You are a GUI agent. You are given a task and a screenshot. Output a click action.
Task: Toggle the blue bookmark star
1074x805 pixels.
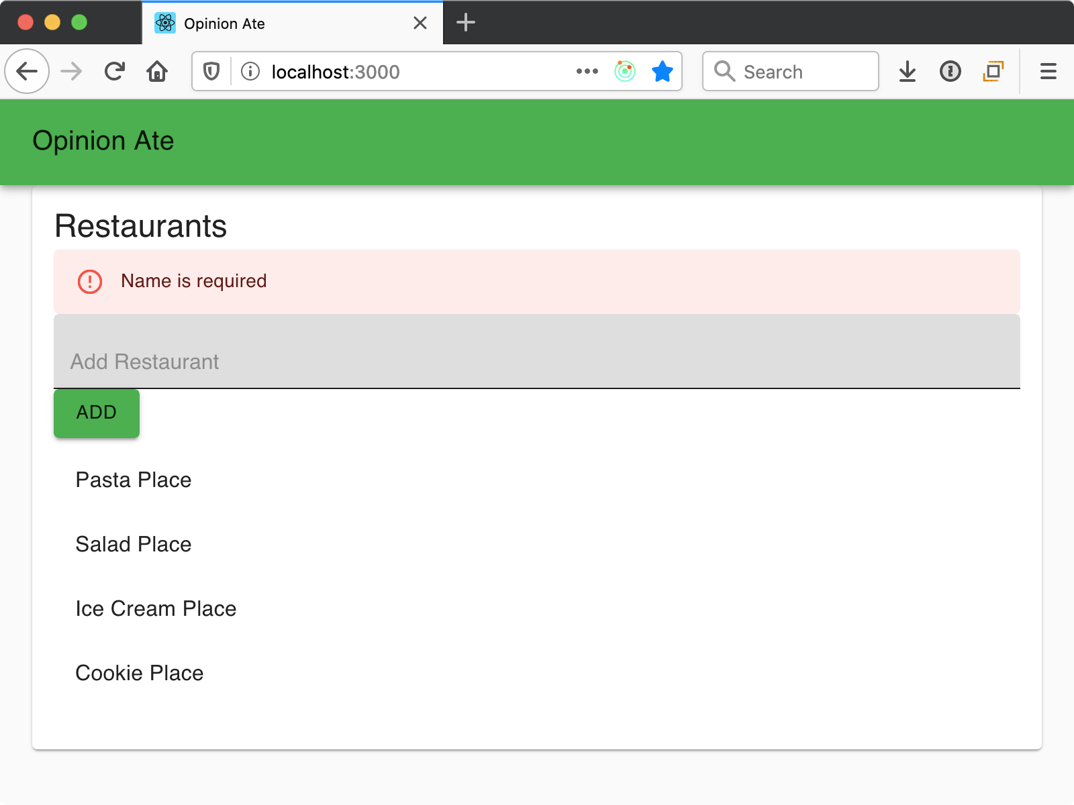click(663, 71)
